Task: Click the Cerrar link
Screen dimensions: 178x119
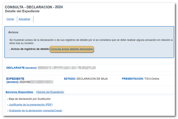Action: (x=10, y=19)
